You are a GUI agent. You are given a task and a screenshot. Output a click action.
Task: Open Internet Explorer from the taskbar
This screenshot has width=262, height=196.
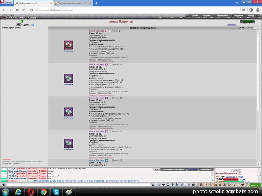[18, 192]
